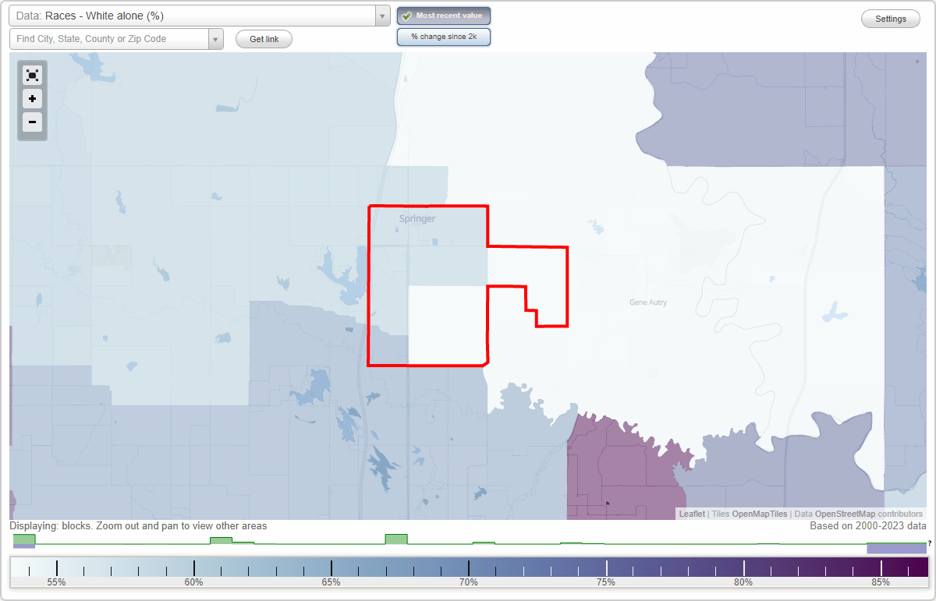Zoom out of the map

32,122
